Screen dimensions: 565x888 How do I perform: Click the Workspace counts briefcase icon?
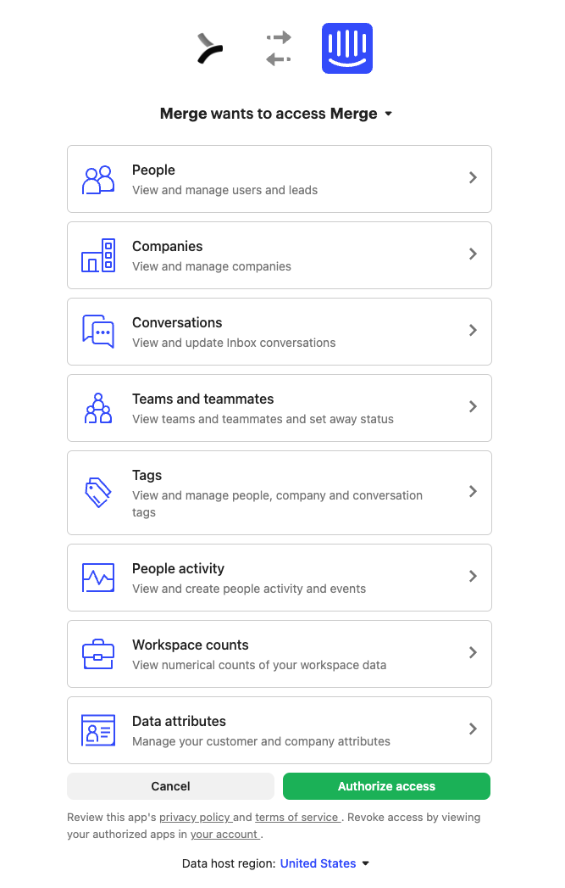(x=98, y=654)
